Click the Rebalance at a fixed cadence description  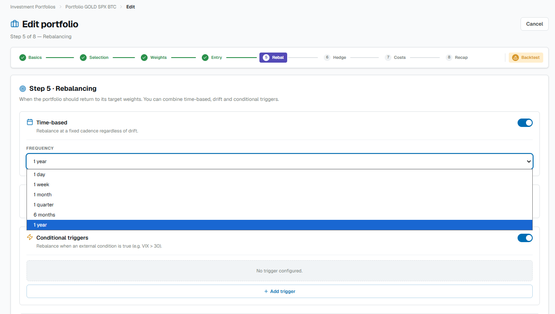(87, 131)
